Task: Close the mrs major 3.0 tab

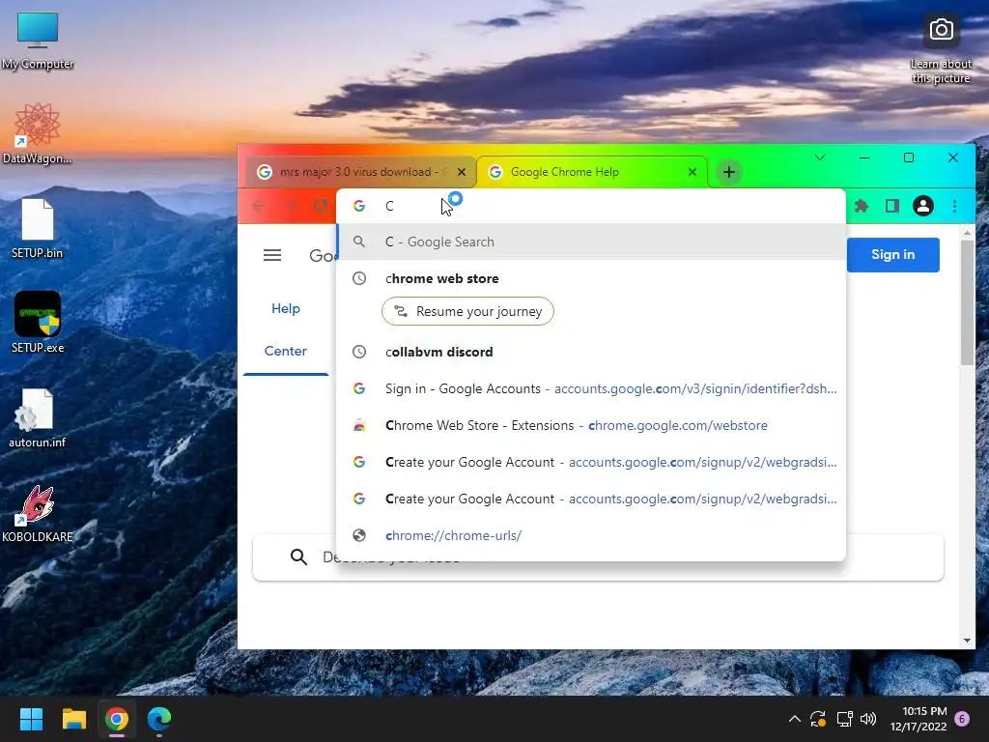Action: click(461, 172)
